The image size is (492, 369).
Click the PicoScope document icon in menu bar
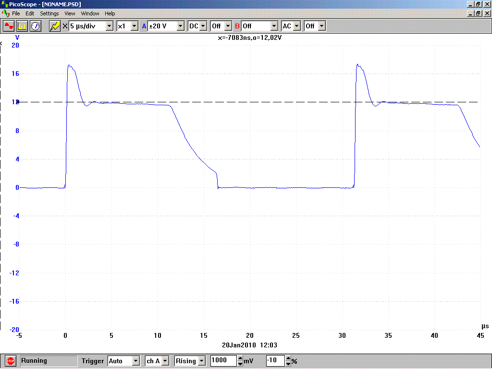coord(6,13)
